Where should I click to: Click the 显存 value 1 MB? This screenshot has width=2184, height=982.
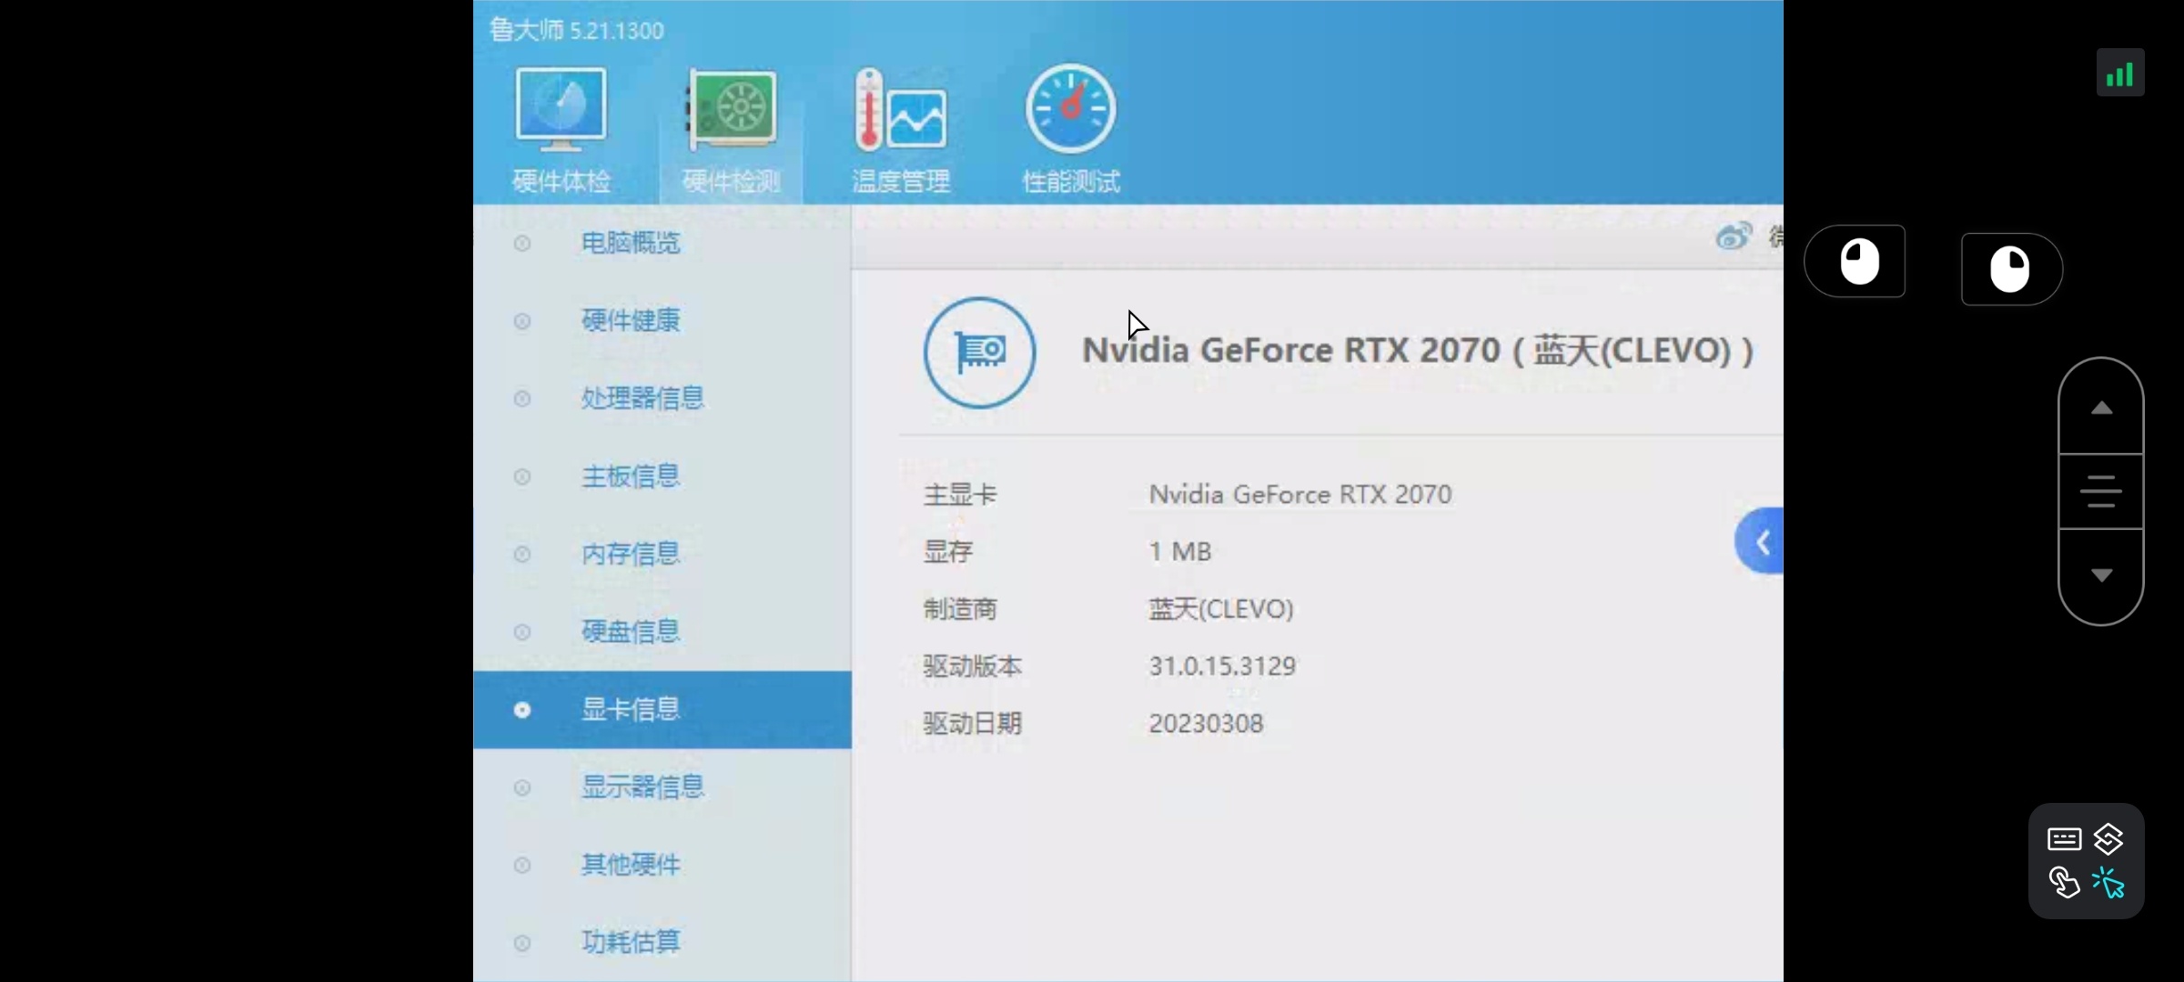pyautogui.click(x=1180, y=552)
